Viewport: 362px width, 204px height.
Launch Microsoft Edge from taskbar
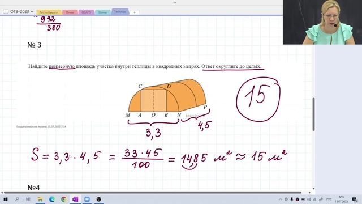52,199
